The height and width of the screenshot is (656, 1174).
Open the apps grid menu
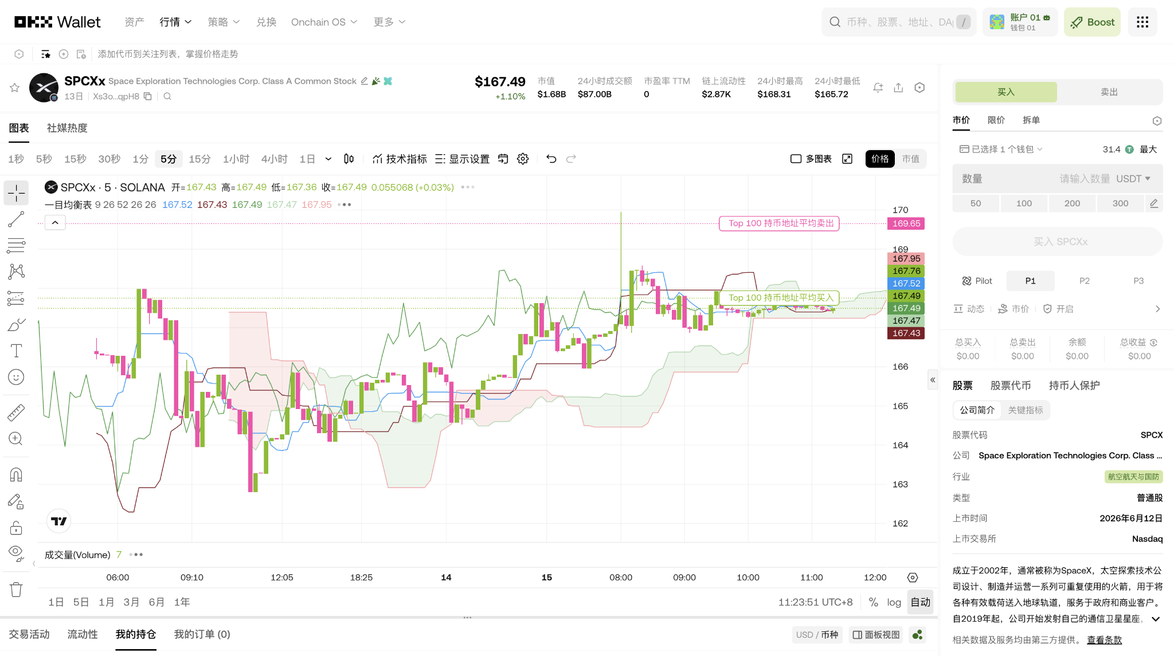1142,22
